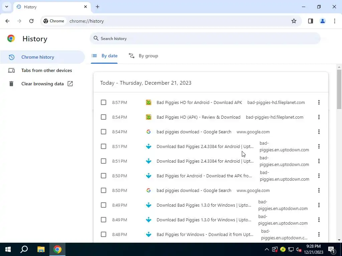Open a new tab with plus button
The height and width of the screenshot is (256, 342).
(98, 7)
